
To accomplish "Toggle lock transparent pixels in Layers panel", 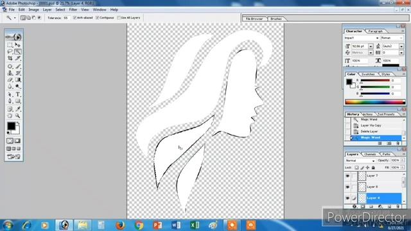I will coord(356,167).
